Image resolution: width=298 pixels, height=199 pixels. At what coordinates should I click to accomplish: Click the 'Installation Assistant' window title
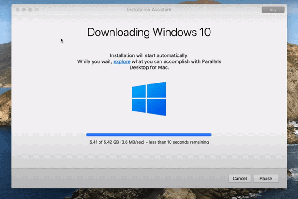coord(149,10)
